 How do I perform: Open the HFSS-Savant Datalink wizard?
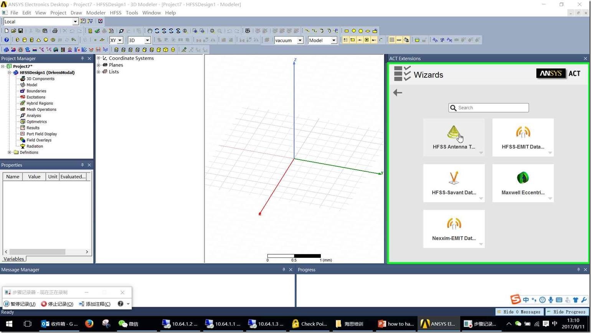tap(454, 183)
